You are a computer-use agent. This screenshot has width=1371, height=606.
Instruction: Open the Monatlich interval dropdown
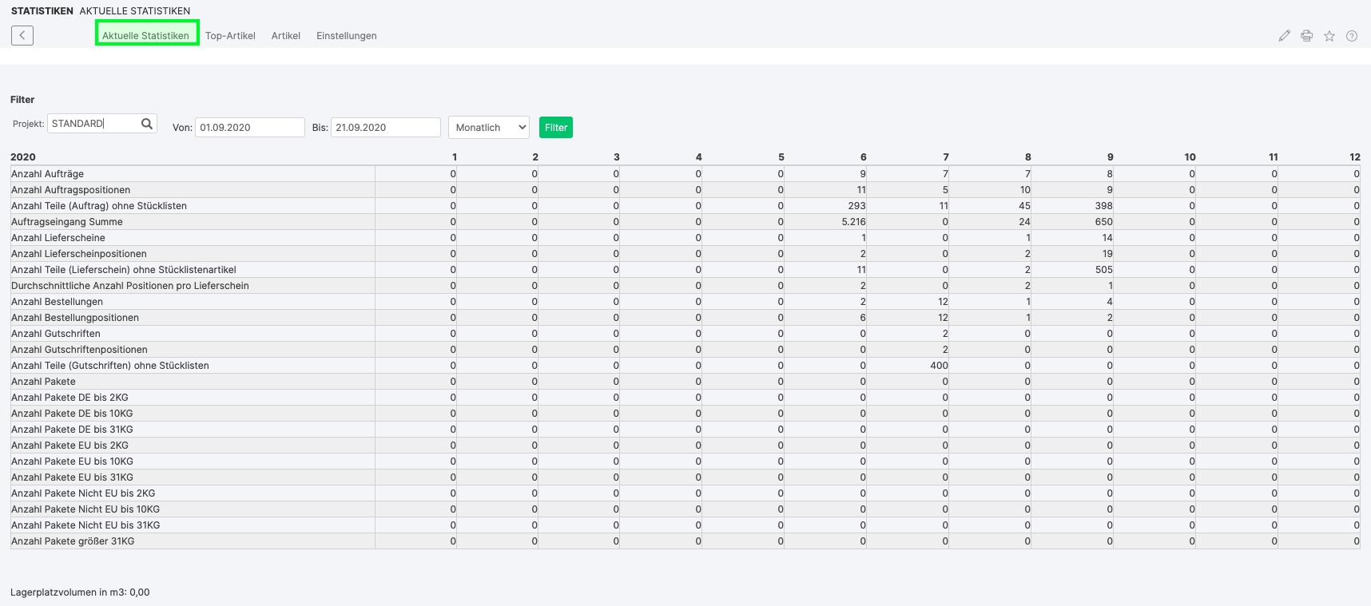pyautogui.click(x=489, y=128)
